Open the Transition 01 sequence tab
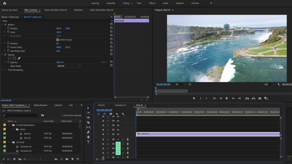Screen dimensions: 292x164 pyautogui.click(x=120, y=105)
